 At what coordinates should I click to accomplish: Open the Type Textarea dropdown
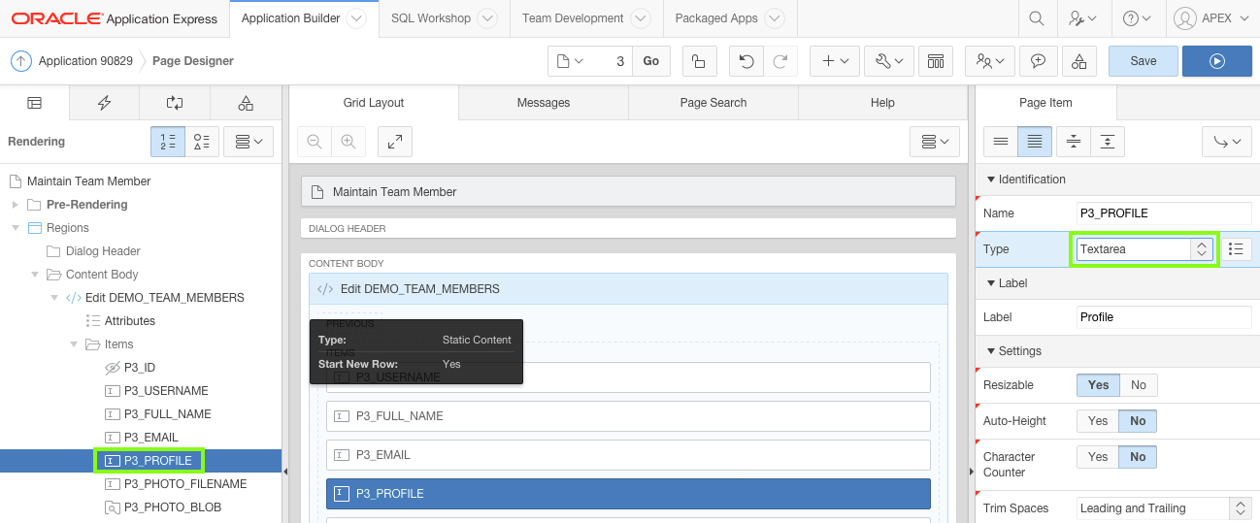(1144, 249)
